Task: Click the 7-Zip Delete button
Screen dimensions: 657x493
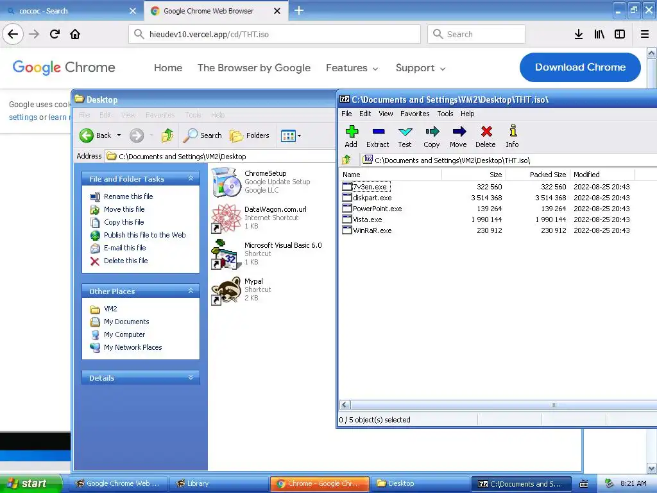Action: coord(486,137)
